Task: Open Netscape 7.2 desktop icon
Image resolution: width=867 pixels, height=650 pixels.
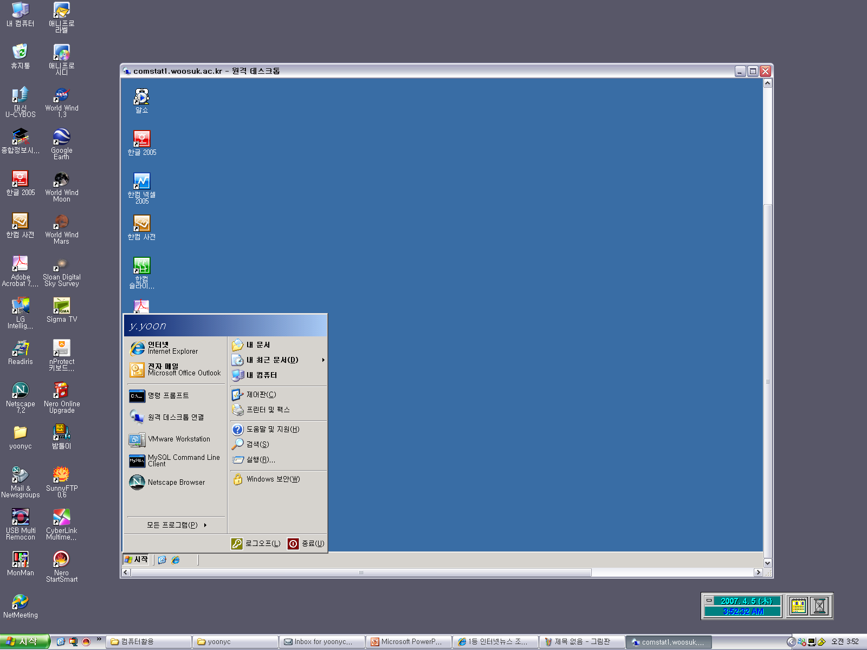Action: (21, 398)
